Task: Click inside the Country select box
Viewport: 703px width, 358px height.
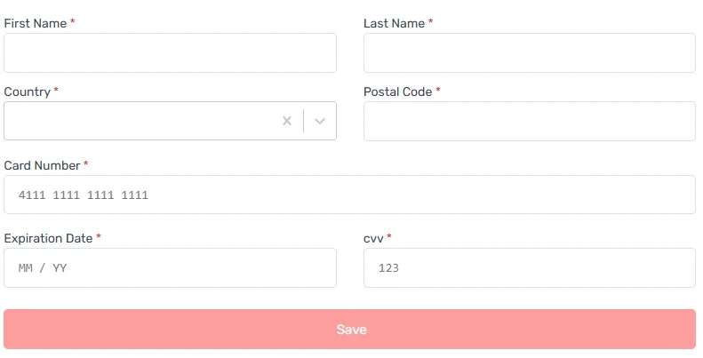Action: pyautogui.click(x=142, y=121)
